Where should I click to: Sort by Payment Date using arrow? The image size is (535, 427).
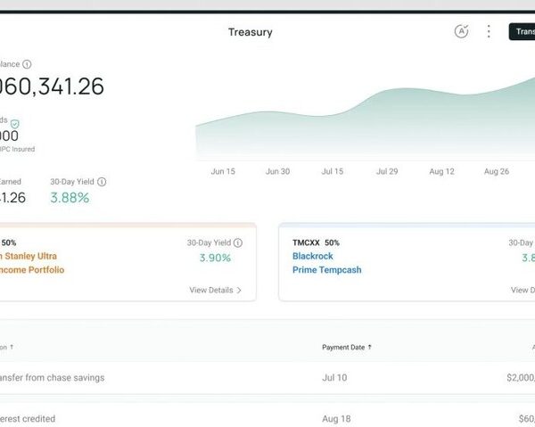(x=370, y=347)
